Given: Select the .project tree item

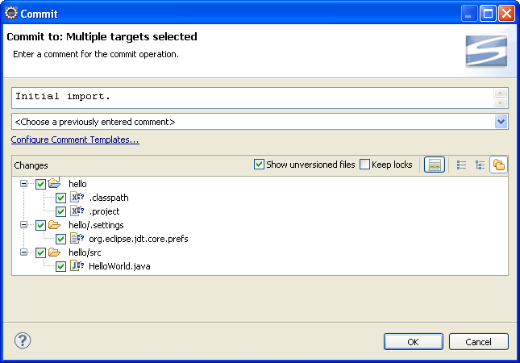Looking at the screenshot, I should pos(104,211).
